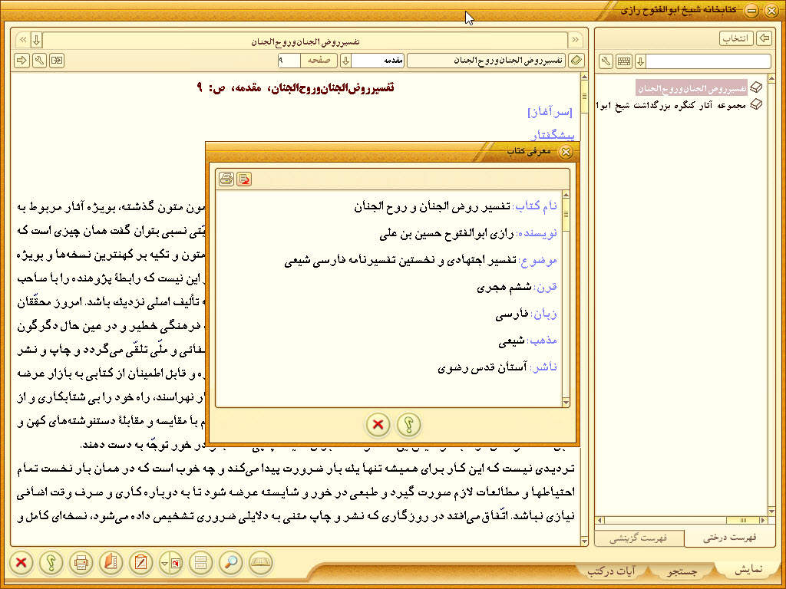786x589 pixels.
Task: Open the keyboard icon in side panel
Action: pyautogui.click(x=624, y=61)
